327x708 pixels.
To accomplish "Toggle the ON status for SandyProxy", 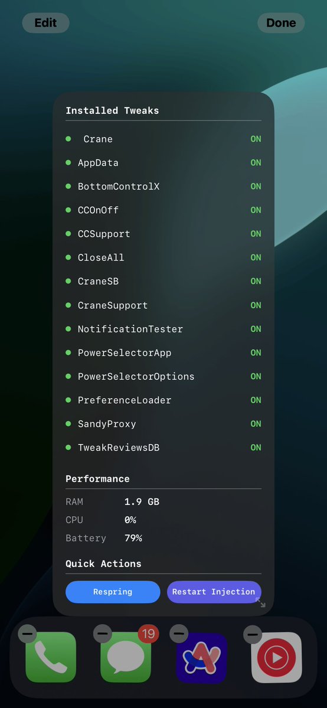I will (x=256, y=424).
